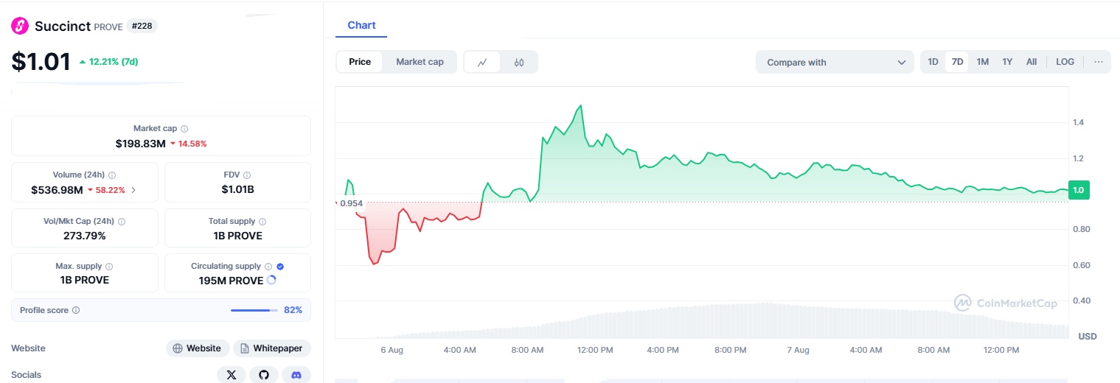Toggle chart to Price view
Screen dimensions: 1120x383
pyautogui.click(x=360, y=62)
